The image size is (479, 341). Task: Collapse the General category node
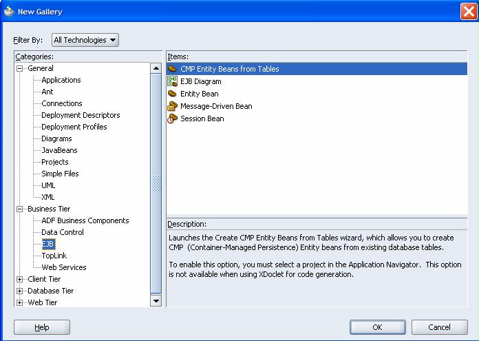(19, 68)
